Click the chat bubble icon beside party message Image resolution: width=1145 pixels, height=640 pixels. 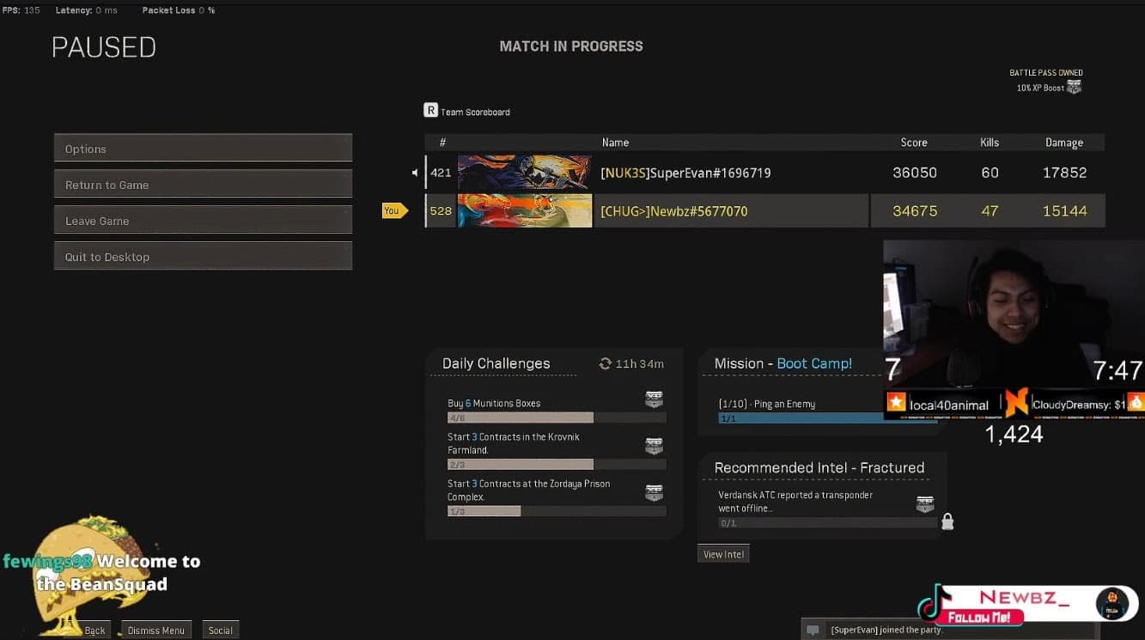pyautogui.click(x=812, y=630)
